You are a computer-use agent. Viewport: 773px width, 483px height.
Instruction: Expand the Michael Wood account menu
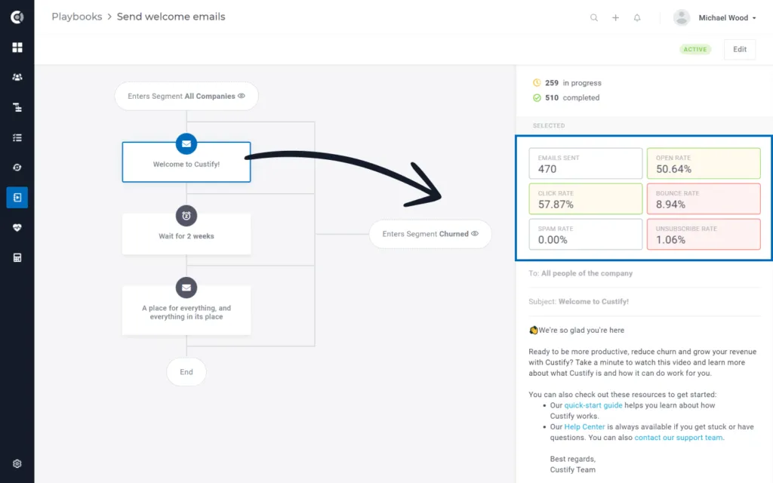click(x=727, y=18)
